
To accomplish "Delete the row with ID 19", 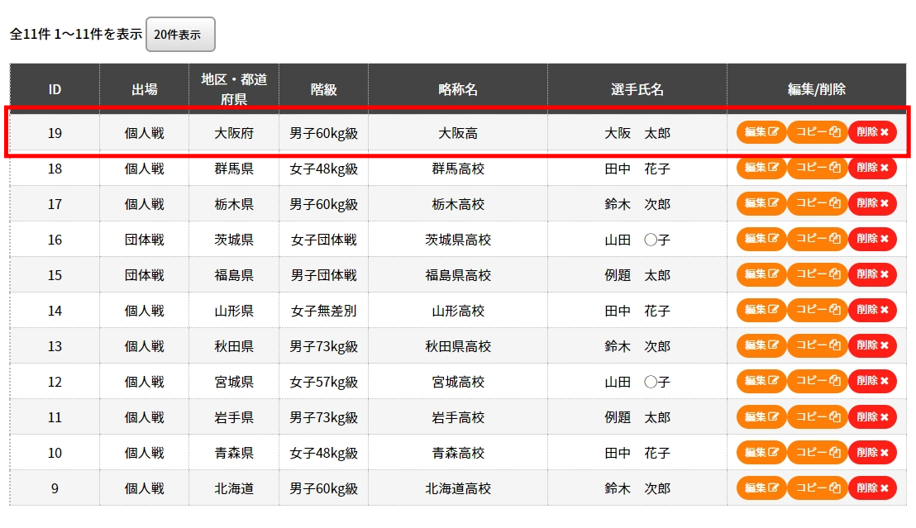I will [x=872, y=132].
